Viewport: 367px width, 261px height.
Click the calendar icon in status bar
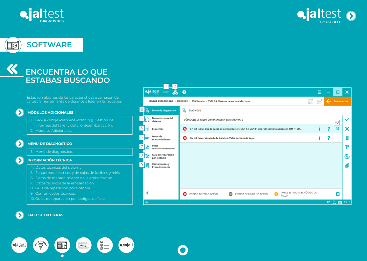(340, 202)
